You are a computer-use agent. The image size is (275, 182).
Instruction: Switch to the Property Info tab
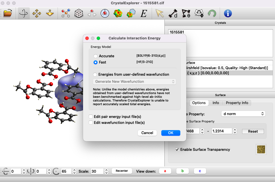(237, 103)
